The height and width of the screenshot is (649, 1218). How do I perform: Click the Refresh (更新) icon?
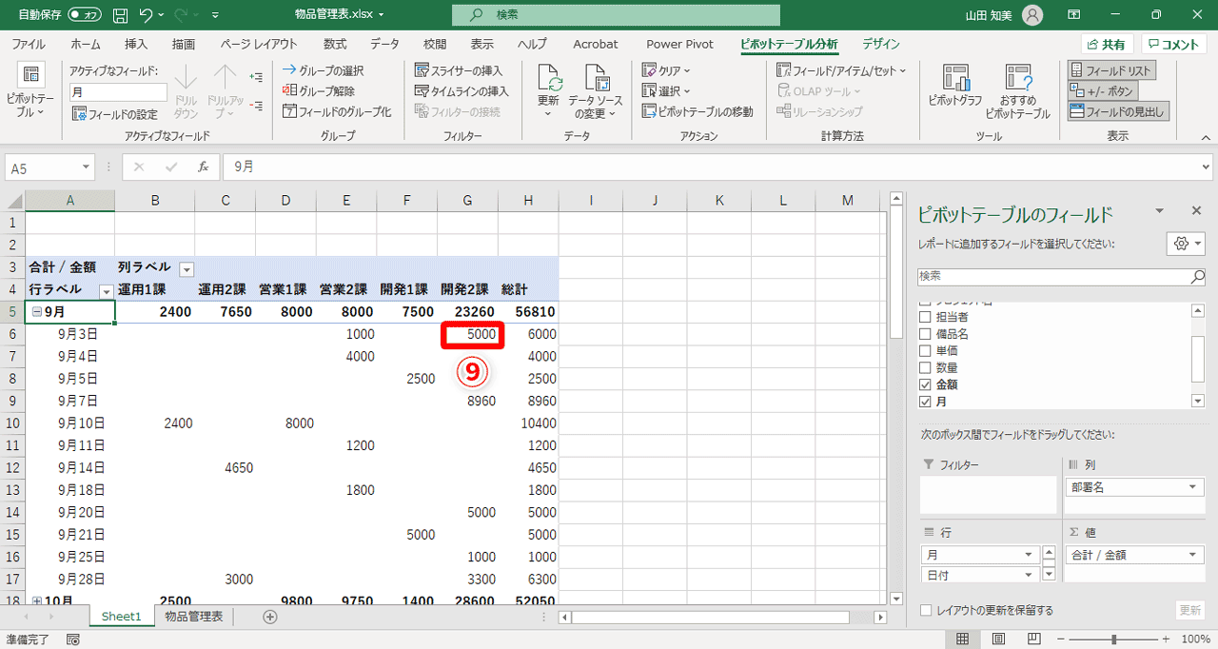548,79
